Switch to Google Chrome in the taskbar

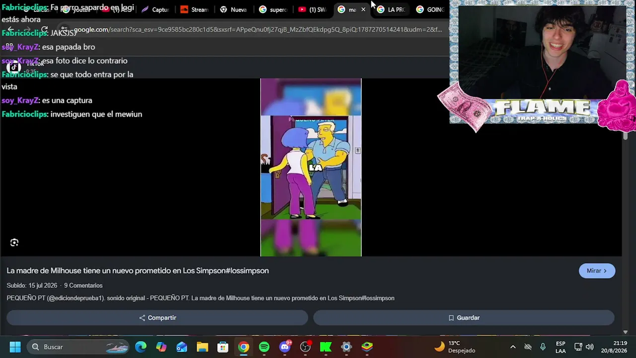point(243,347)
